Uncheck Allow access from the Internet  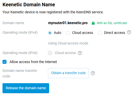point(4,62)
